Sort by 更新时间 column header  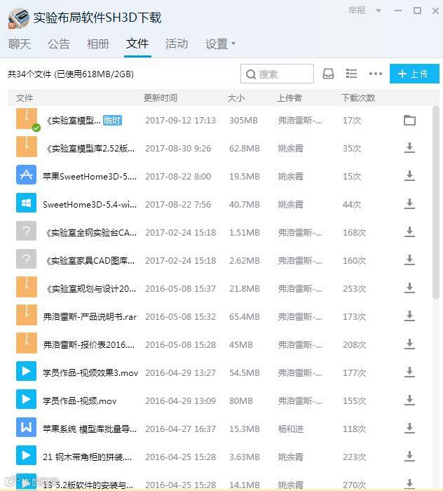161,98
